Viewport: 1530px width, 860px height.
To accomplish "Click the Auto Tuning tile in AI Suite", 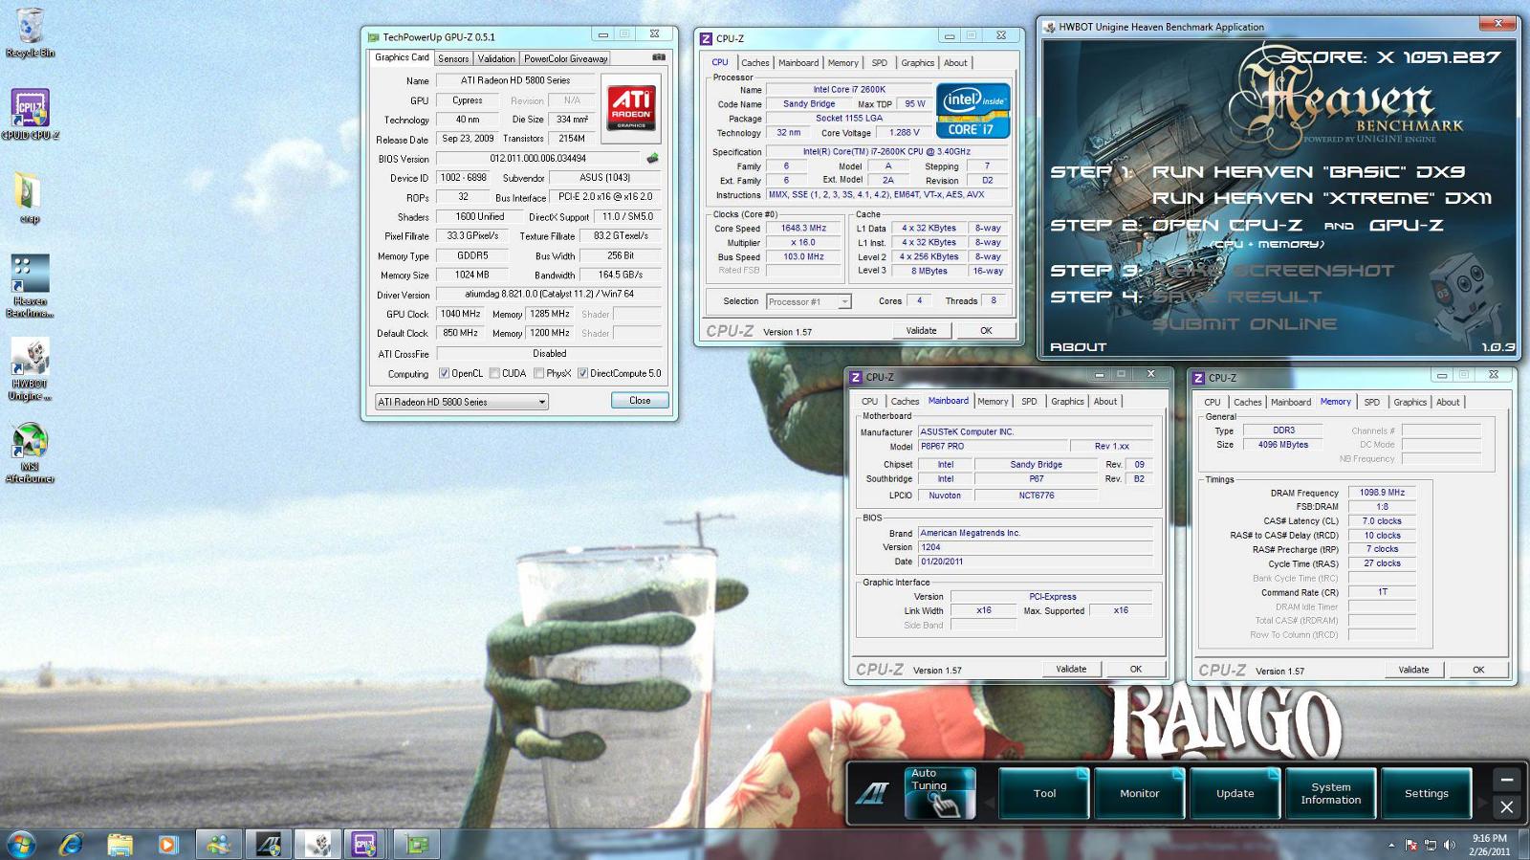I will [x=940, y=793].
